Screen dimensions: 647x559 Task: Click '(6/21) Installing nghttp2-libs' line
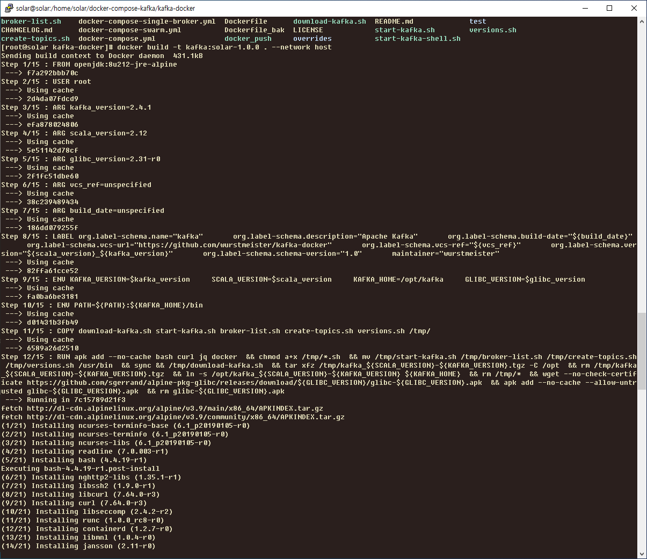click(x=91, y=477)
